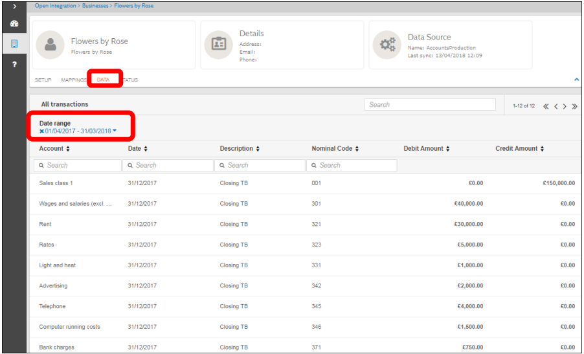Select the Rent account row
584x354 pixels.
click(306, 224)
